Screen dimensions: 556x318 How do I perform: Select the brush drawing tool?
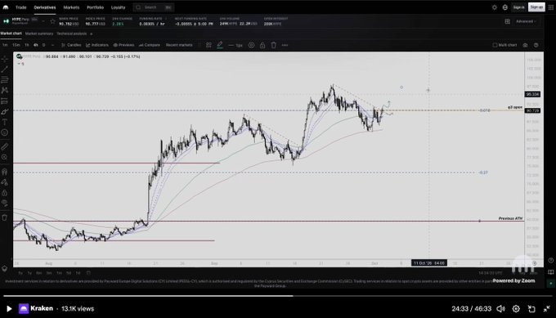pos(5,112)
